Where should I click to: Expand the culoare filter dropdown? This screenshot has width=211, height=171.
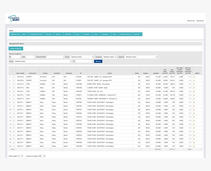pyautogui.click(x=43, y=61)
